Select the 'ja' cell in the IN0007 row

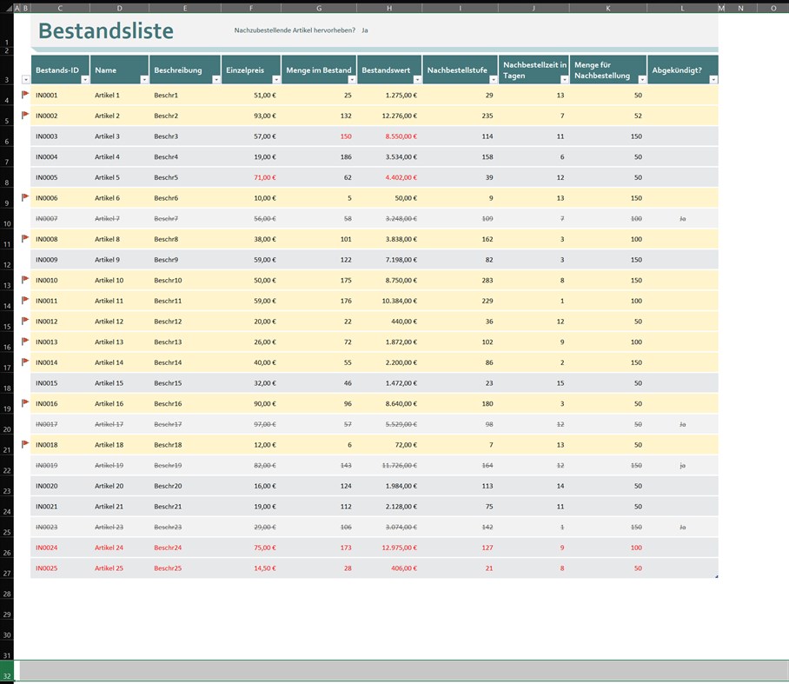click(x=682, y=219)
